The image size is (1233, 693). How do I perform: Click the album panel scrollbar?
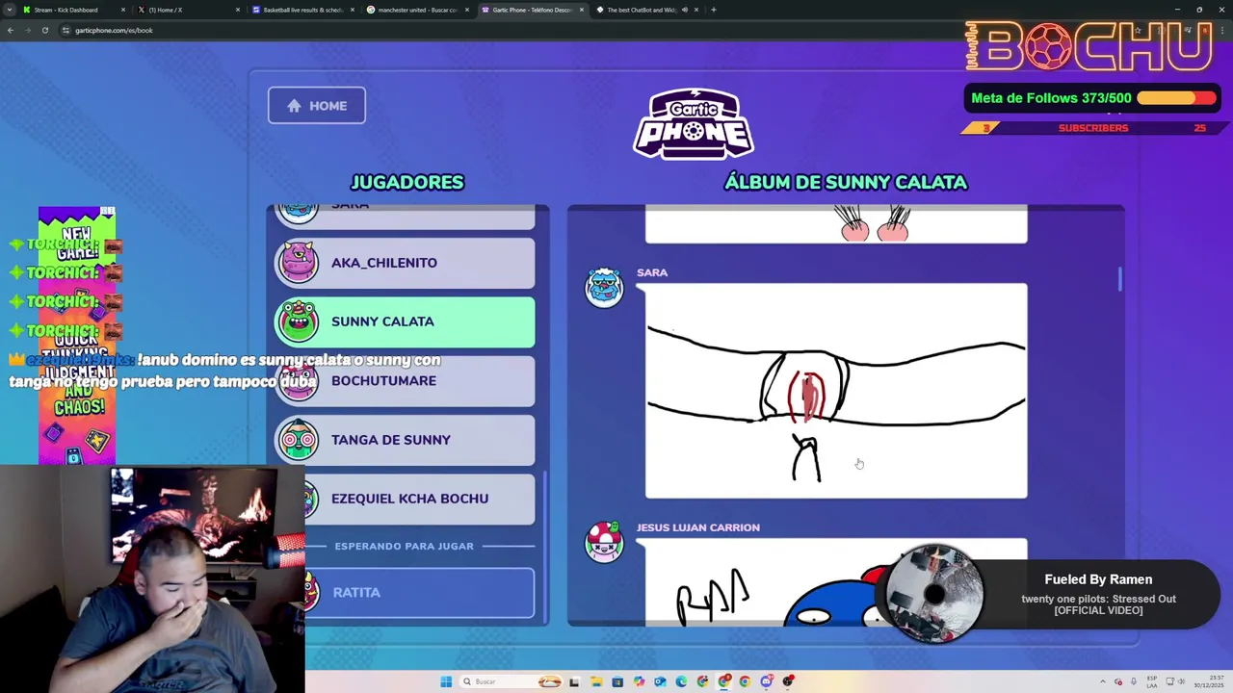click(x=1120, y=279)
